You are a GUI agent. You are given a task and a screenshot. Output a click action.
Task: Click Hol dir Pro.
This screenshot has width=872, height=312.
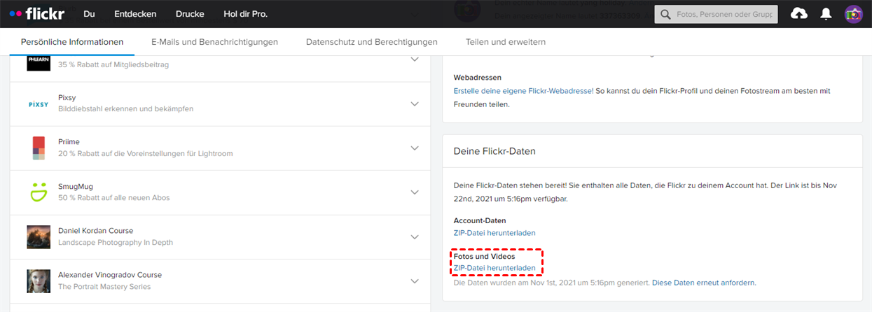(x=245, y=14)
